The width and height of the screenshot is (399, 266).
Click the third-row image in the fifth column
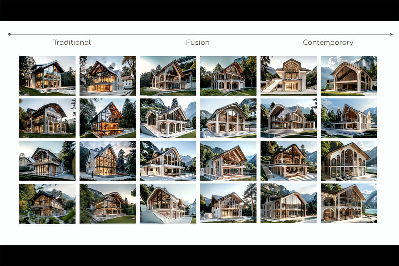pyautogui.click(x=288, y=161)
